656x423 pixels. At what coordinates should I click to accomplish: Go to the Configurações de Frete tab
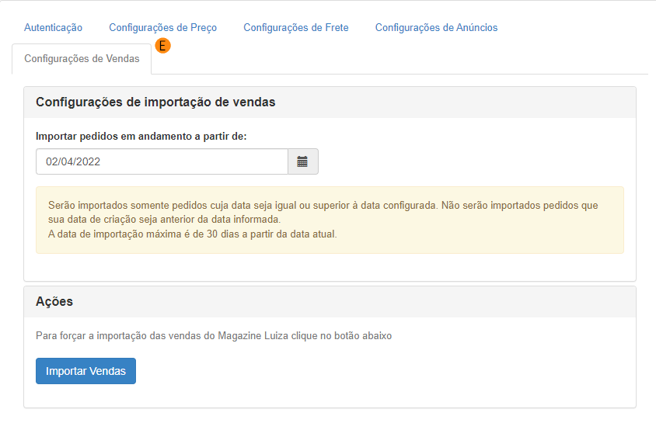296,28
